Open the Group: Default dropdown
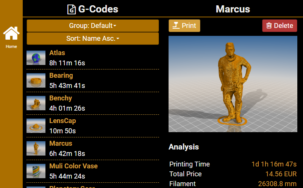Screen dimensions: 303x188 tap(93, 26)
